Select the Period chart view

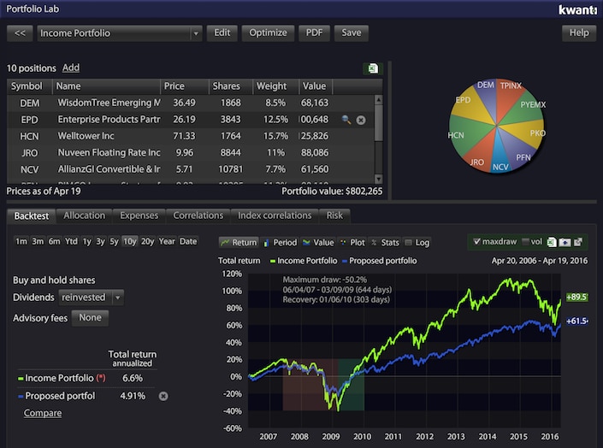click(x=280, y=243)
